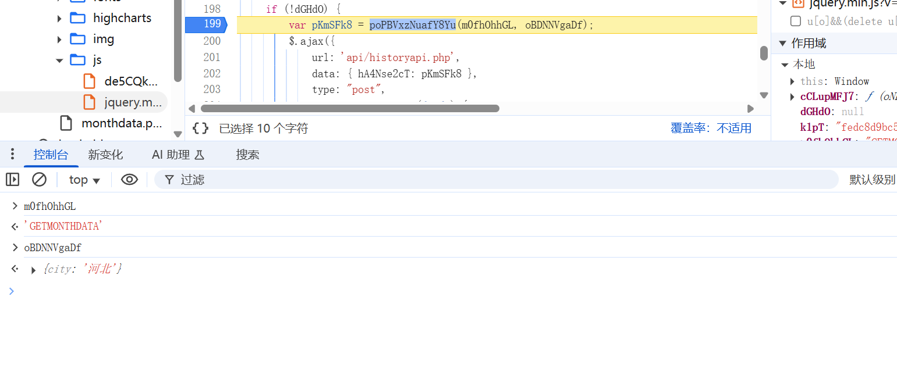897x375 pixels.
Task: Click the 已选择 10 个字符 status text
Action: click(263, 128)
